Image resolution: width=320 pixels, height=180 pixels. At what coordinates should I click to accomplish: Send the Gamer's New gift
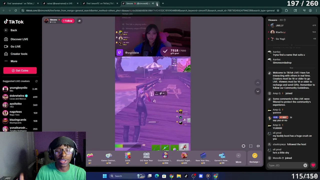[222, 158]
